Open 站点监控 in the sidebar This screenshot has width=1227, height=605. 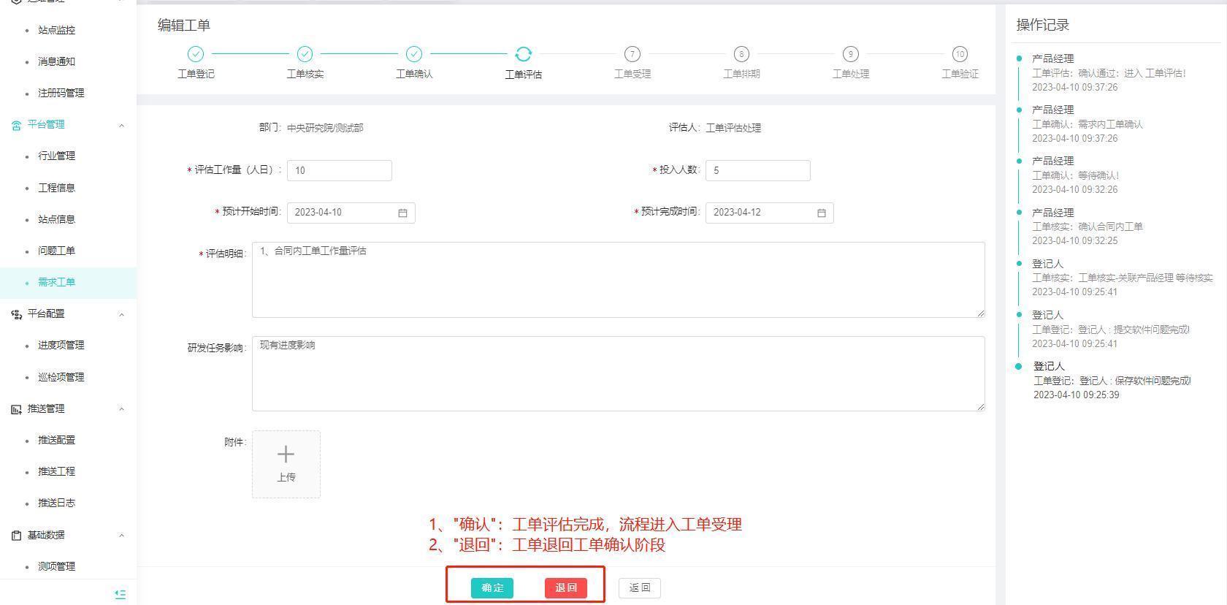(x=56, y=30)
